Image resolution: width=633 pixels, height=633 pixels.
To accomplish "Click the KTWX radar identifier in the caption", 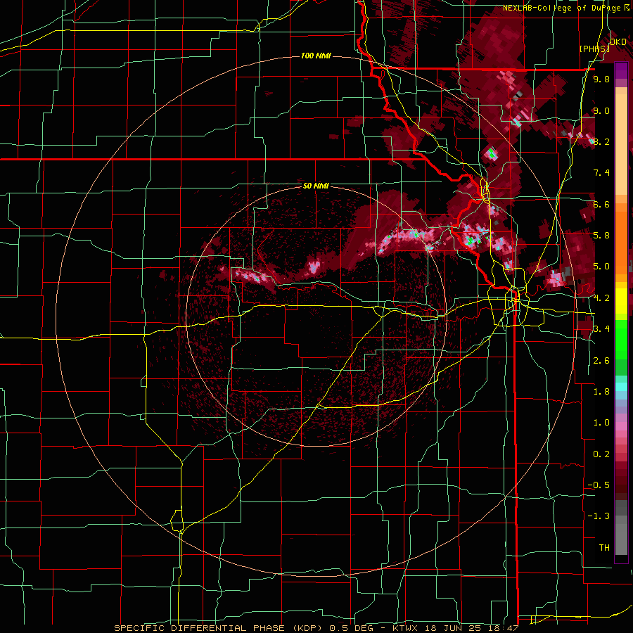I will (405, 628).
